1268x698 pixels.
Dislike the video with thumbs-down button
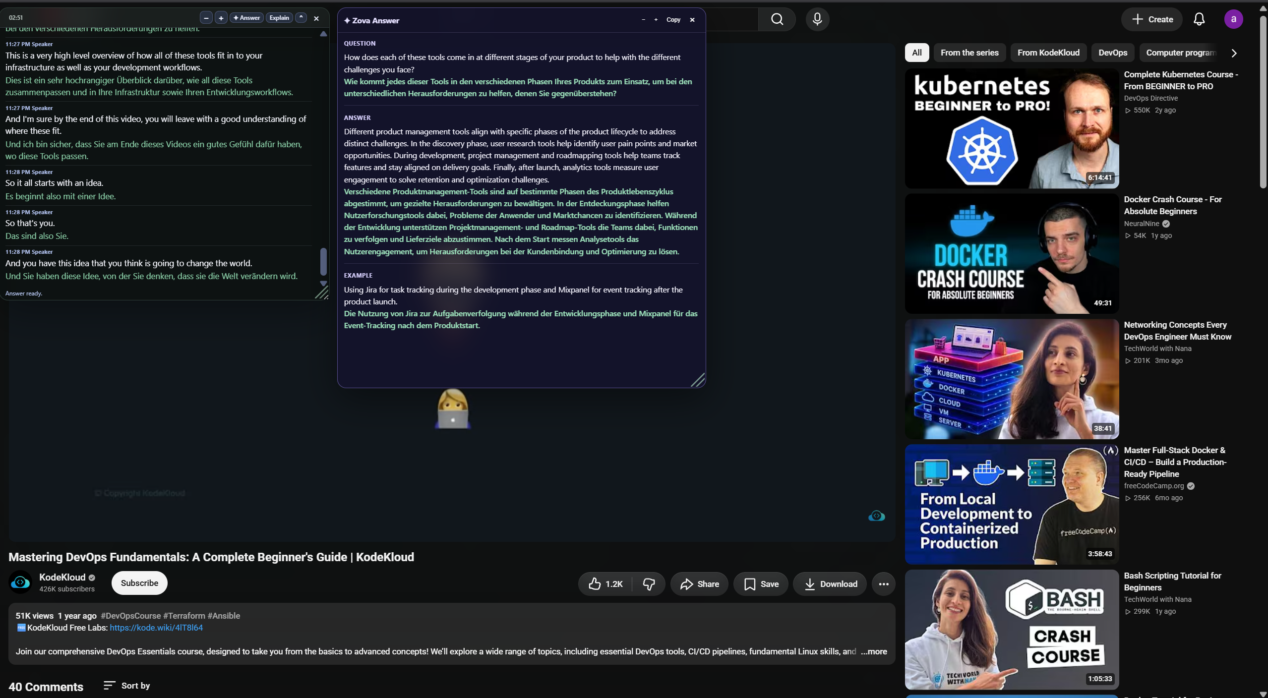(x=649, y=584)
